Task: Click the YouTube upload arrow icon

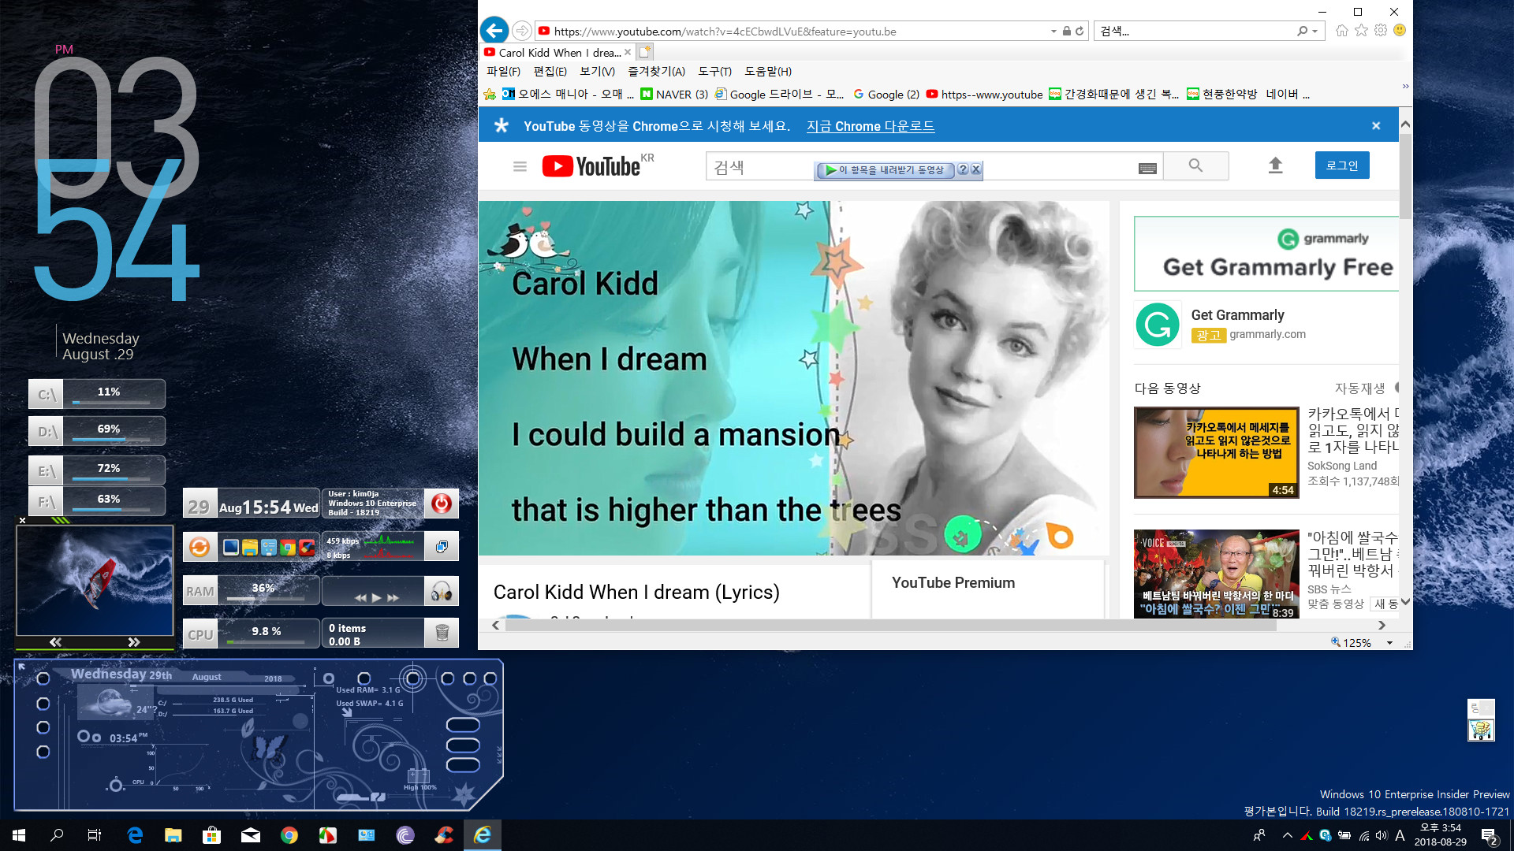Action: coord(1275,165)
